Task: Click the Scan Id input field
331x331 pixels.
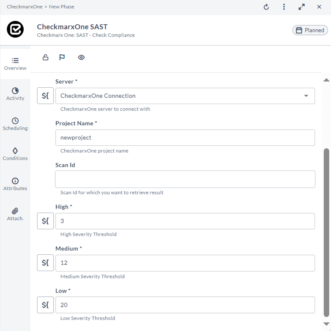Action: [185, 179]
